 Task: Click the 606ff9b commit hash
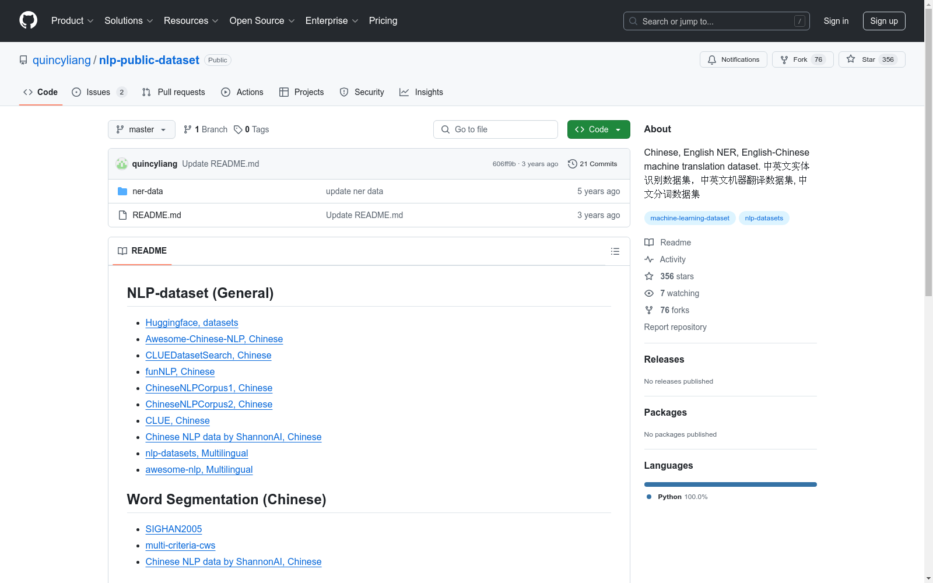coord(504,164)
